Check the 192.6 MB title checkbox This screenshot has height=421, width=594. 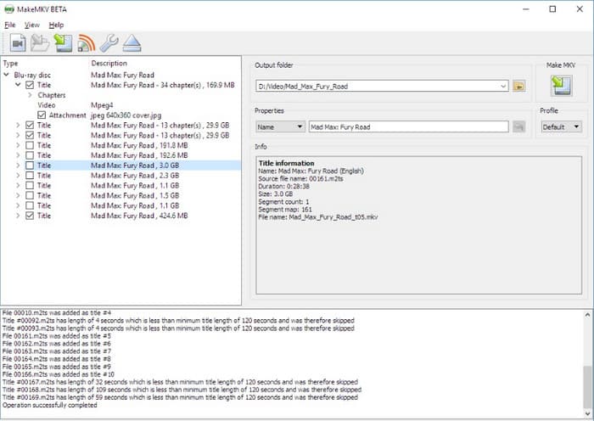30,155
